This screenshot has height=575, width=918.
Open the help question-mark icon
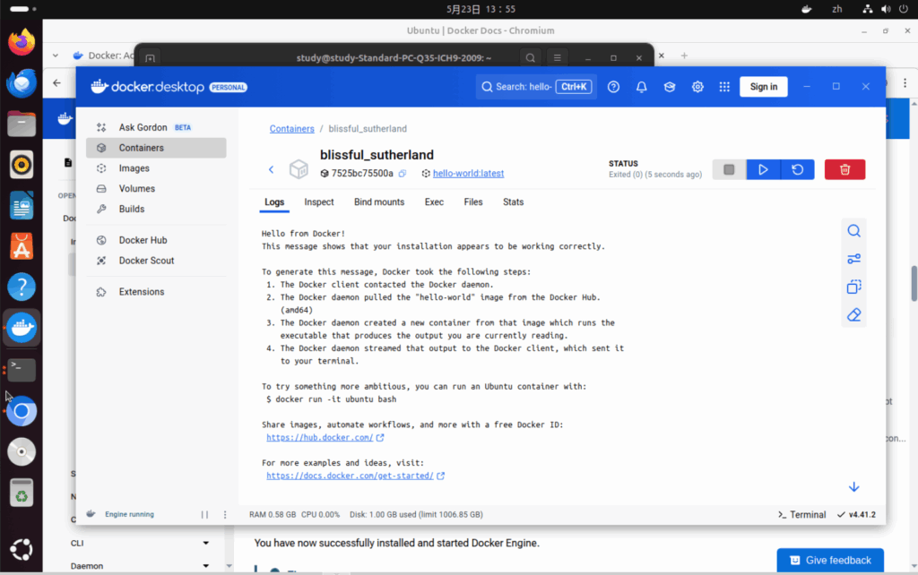613,87
